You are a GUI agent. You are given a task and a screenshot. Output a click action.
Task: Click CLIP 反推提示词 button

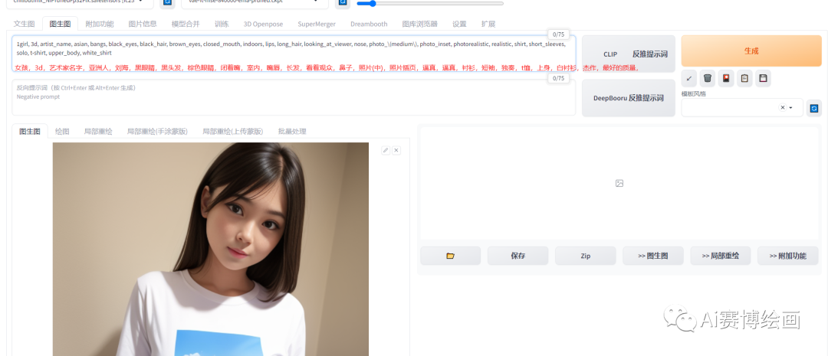pyautogui.click(x=629, y=54)
